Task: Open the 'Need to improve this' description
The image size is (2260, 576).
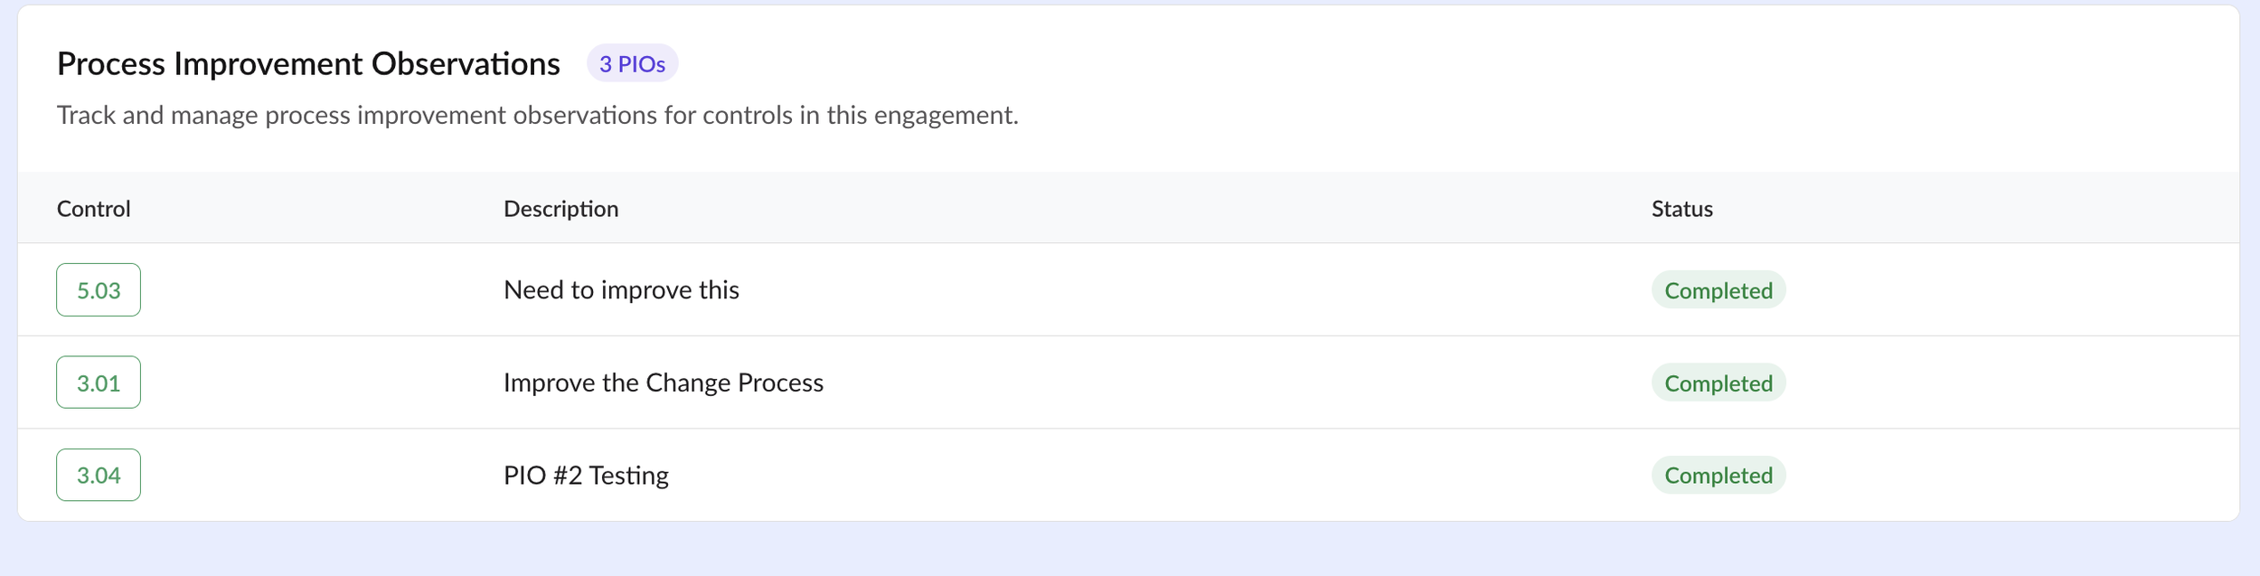Action: 621,290
